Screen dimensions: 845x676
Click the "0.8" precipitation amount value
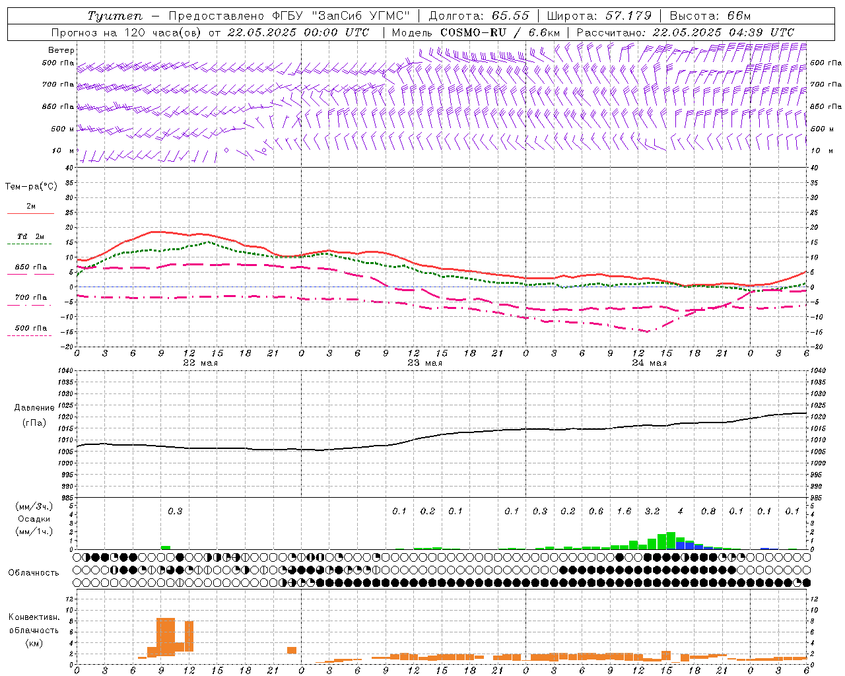(708, 511)
